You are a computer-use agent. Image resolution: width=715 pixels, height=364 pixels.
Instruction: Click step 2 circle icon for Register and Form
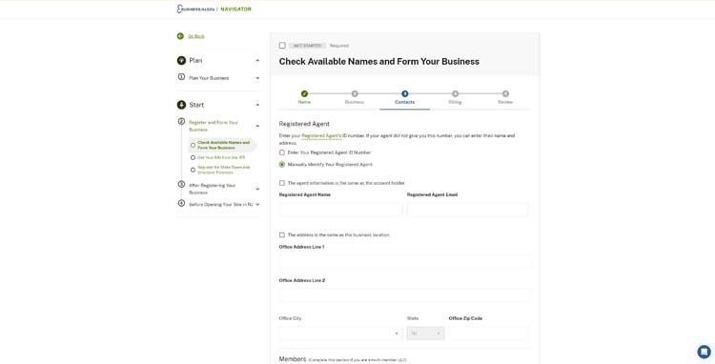click(181, 122)
